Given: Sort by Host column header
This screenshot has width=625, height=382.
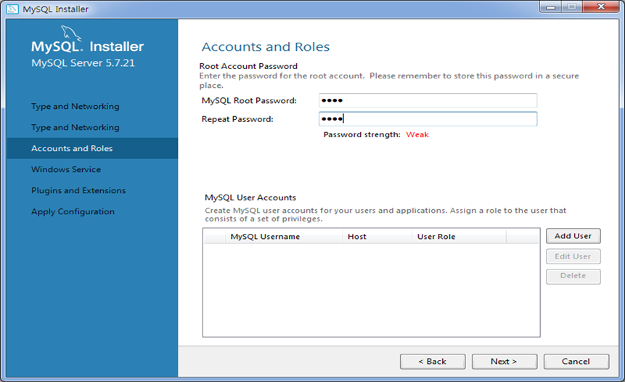Looking at the screenshot, I should point(377,237).
